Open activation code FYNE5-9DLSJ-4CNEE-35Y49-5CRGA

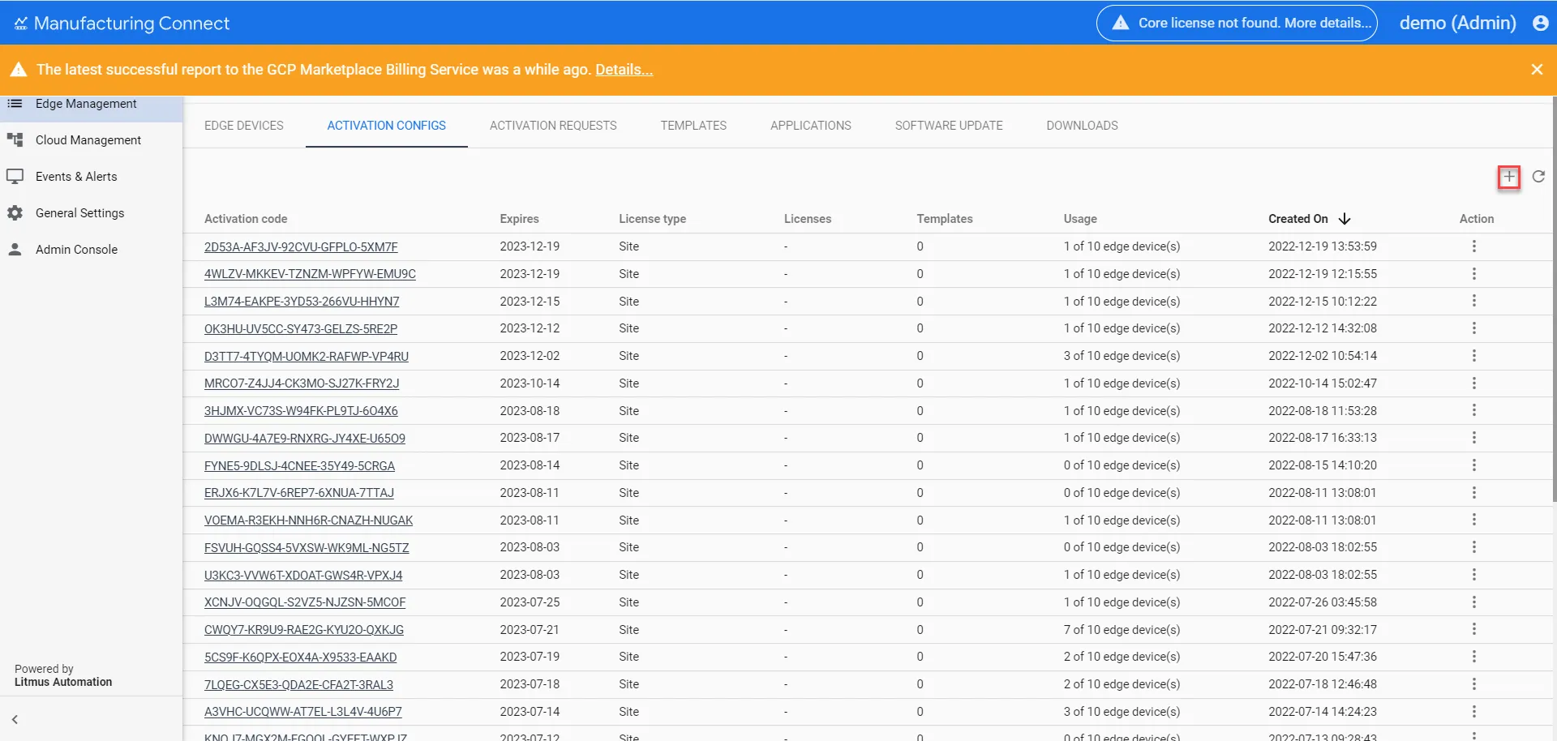[299, 465]
